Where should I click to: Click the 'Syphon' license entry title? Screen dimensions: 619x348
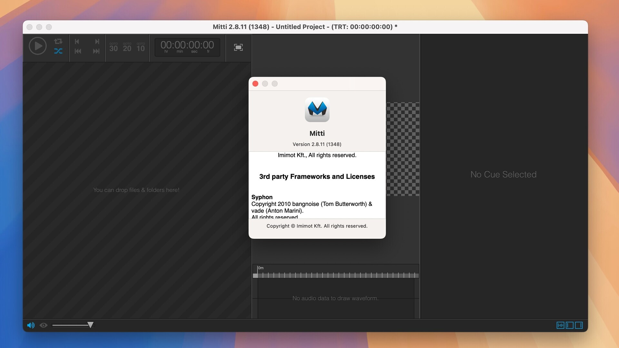[262, 197]
